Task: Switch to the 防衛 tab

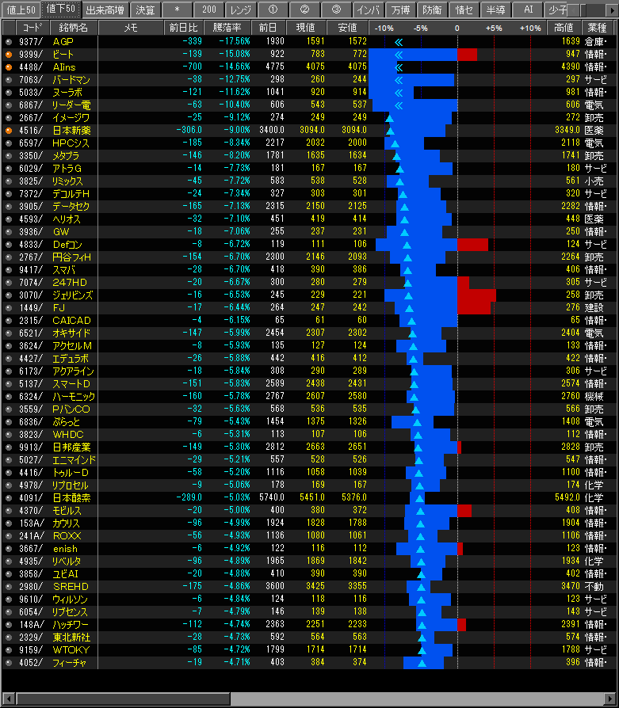Action: [432, 10]
